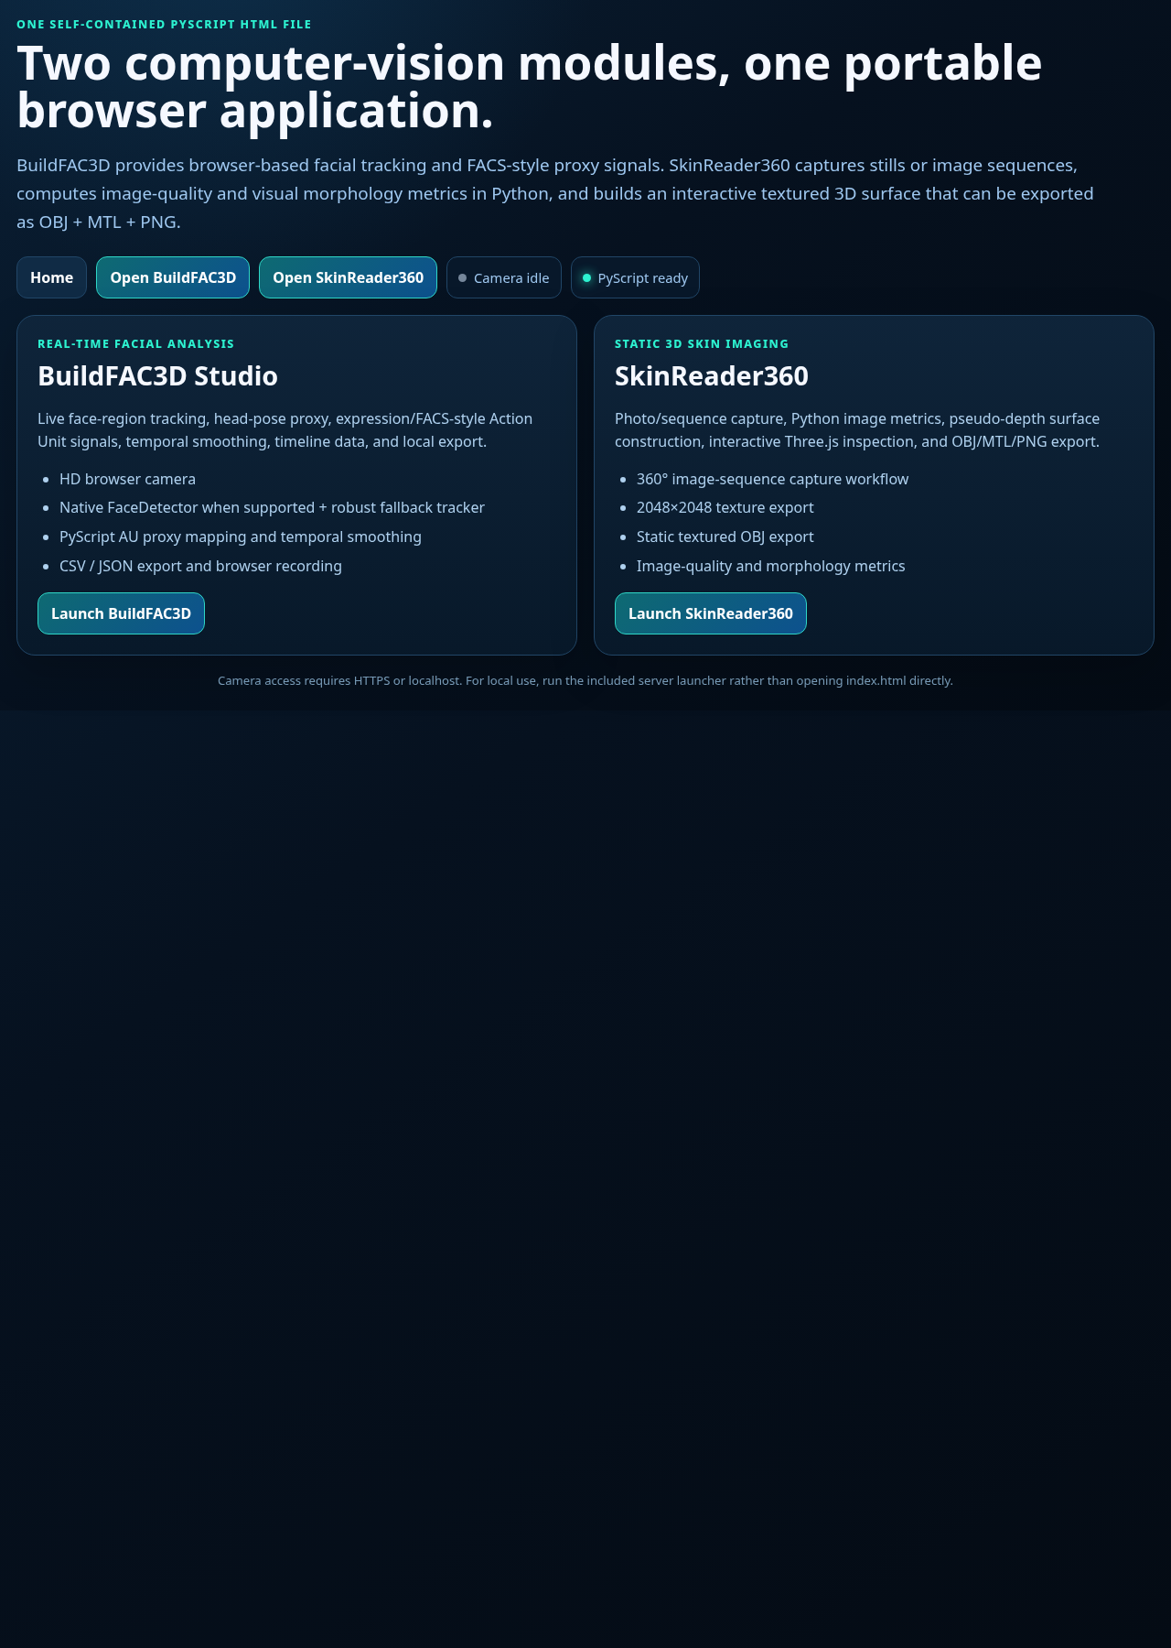Go to the Home tab
The height and width of the screenshot is (1648, 1171).
[x=51, y=277]
